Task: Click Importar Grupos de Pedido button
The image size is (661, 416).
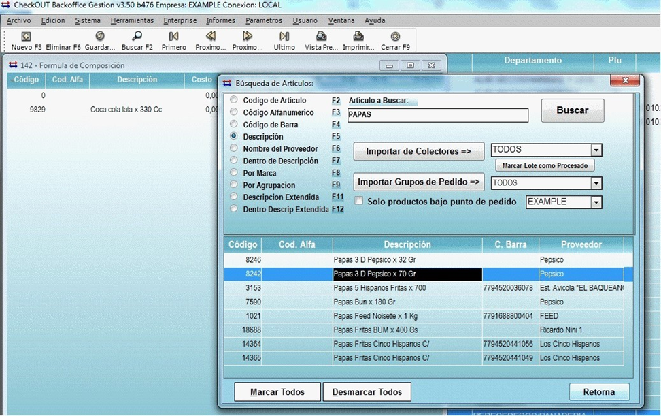Action: (x=419, y=182)
